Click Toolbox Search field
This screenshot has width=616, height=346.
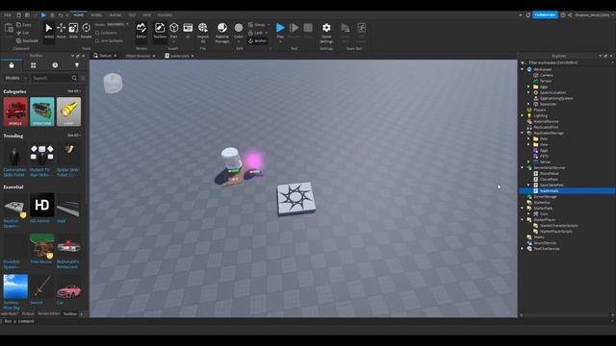[x=51, y=78]
